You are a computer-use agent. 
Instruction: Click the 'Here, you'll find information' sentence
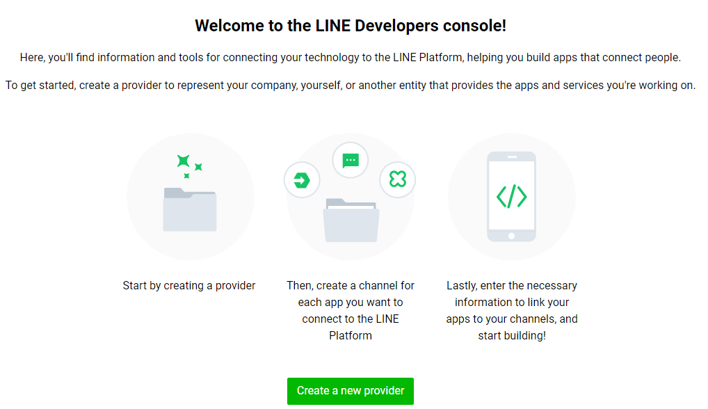351,58
